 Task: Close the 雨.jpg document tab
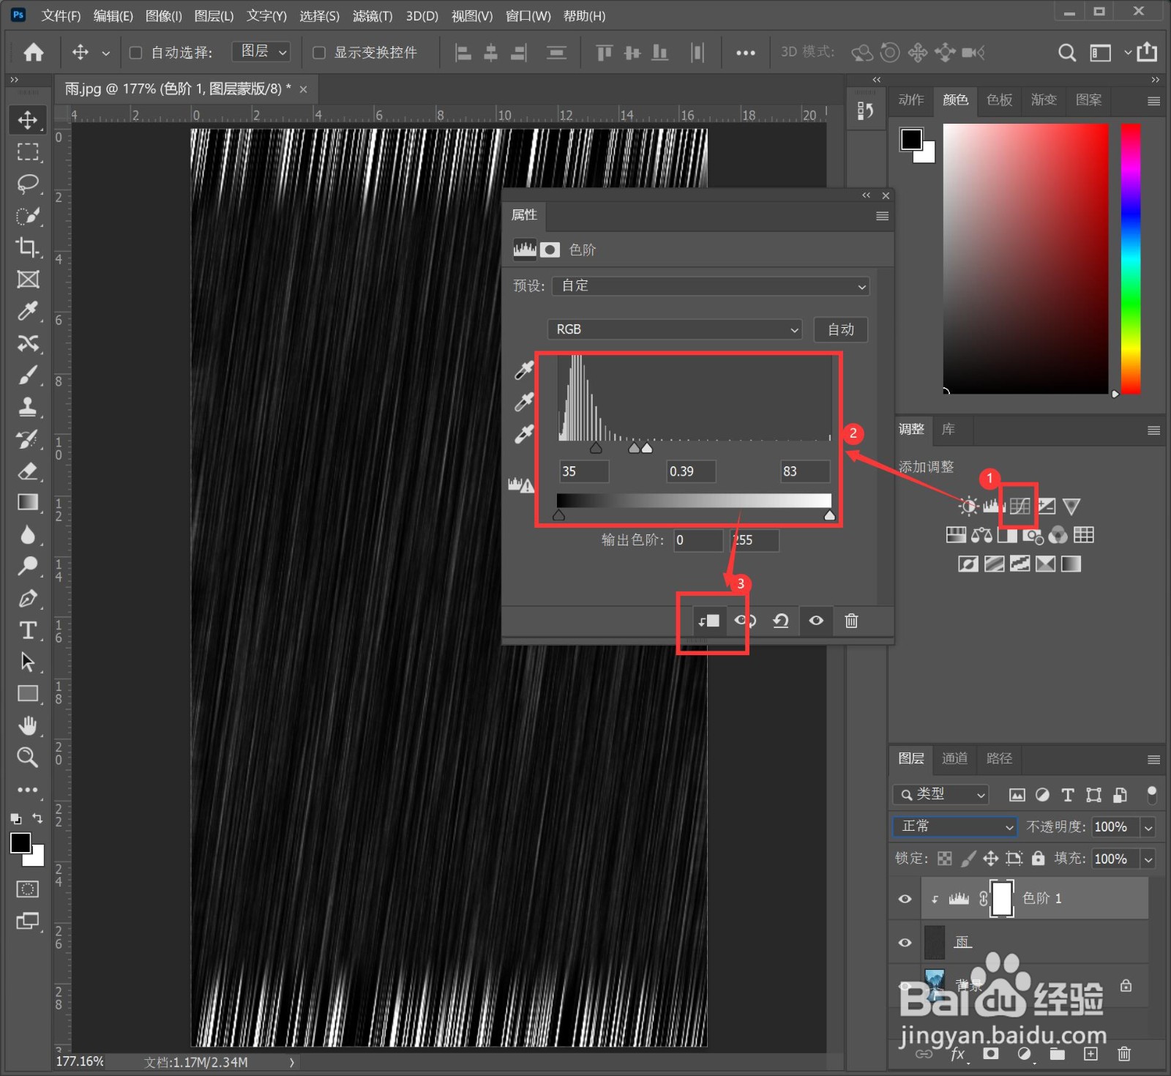point(303,89)
